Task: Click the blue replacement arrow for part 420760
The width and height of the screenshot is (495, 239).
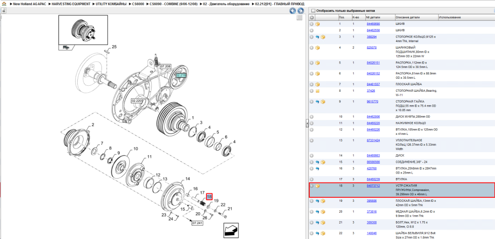Action: 318,169
